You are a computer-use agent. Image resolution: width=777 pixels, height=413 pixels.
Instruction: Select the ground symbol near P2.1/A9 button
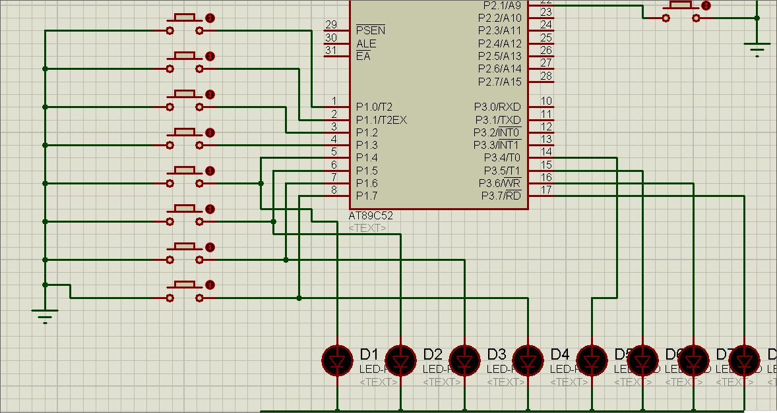click(x=757, y=49)
